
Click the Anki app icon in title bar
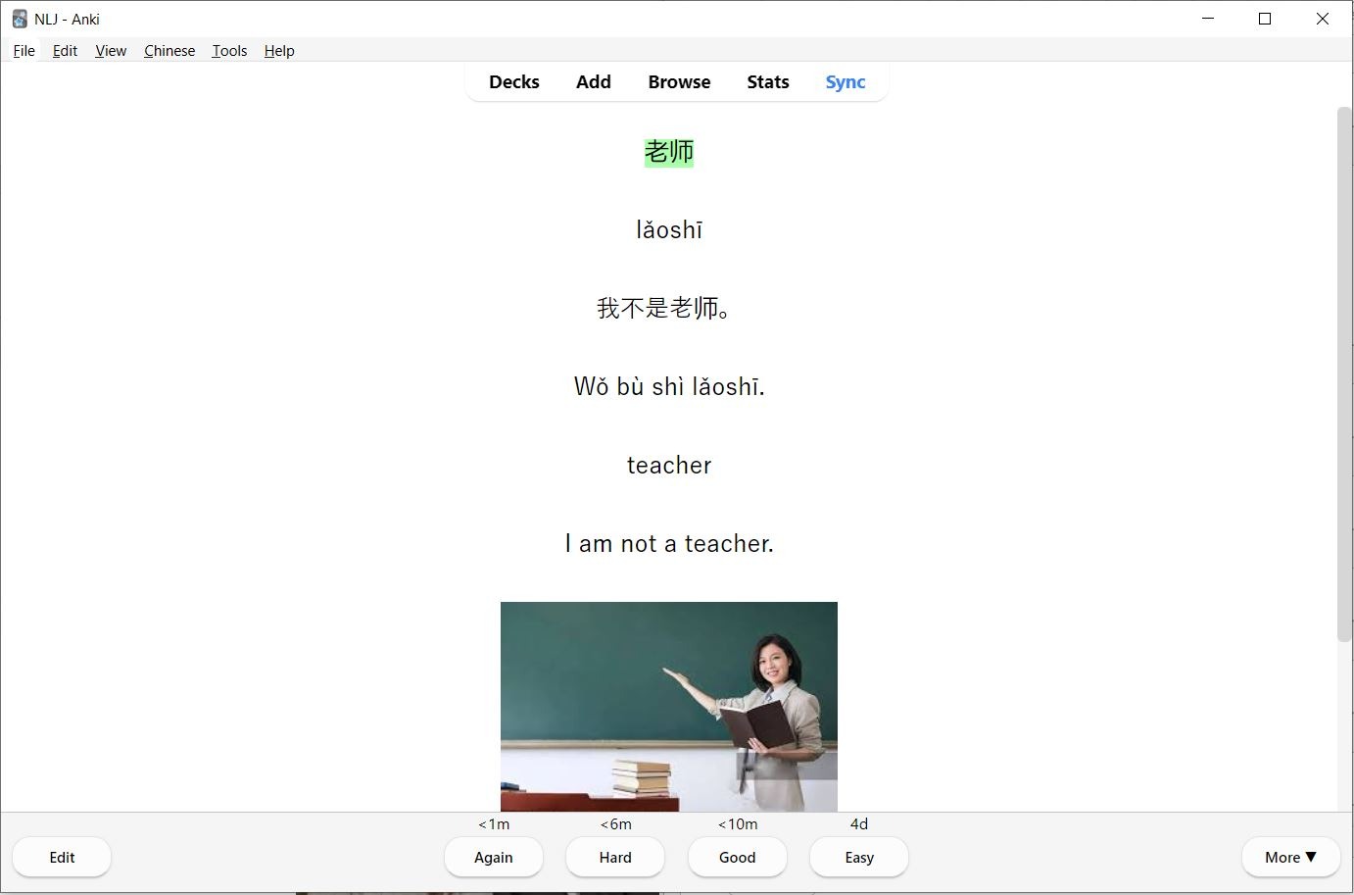tap(20, 19)
